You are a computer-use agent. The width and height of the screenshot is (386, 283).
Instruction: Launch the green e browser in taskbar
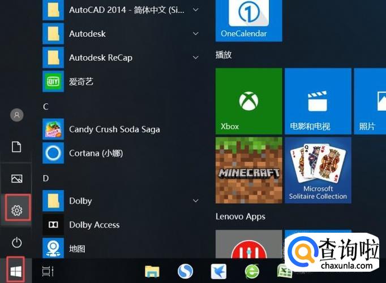pos(252,272)
